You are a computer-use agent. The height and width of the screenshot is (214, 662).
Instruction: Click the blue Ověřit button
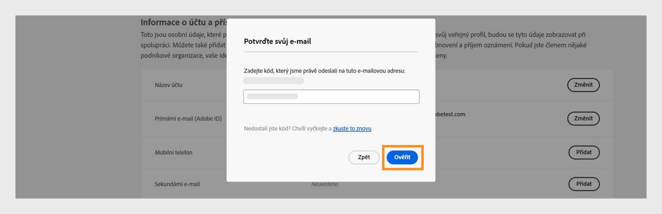[402, 157]
